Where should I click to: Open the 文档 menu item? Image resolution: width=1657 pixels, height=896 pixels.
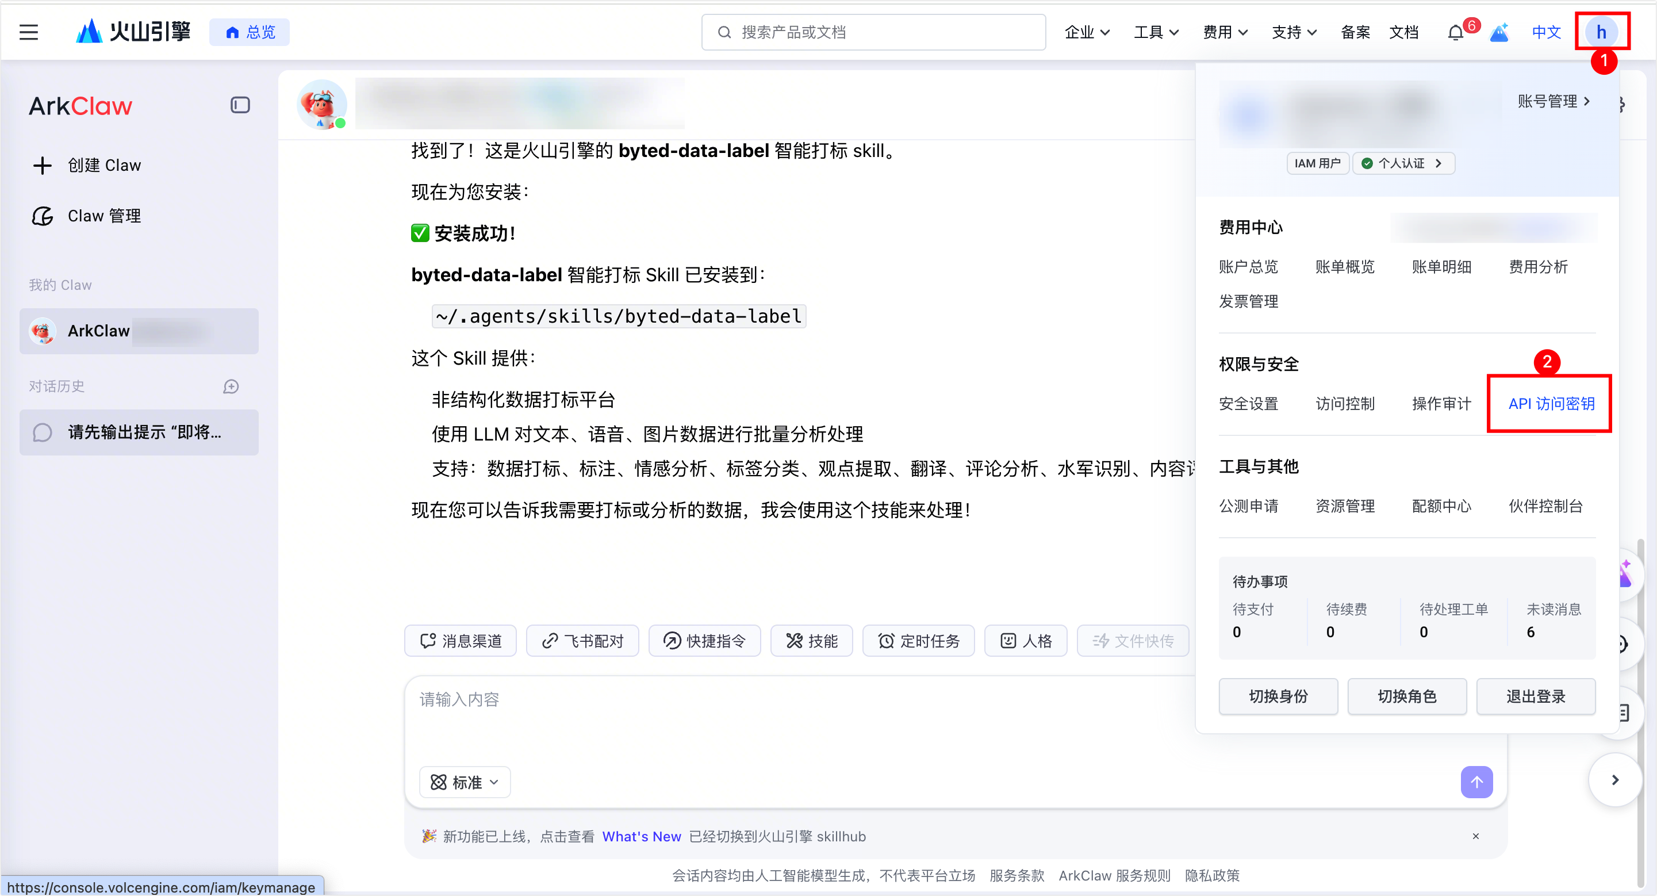1403,32
